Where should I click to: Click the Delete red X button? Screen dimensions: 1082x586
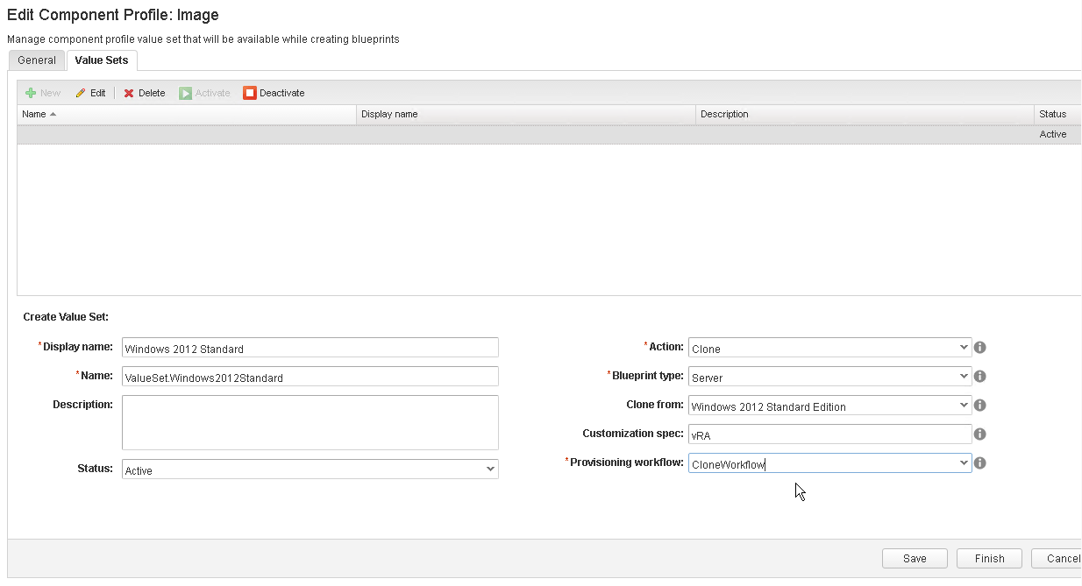(x=144, y=93)
